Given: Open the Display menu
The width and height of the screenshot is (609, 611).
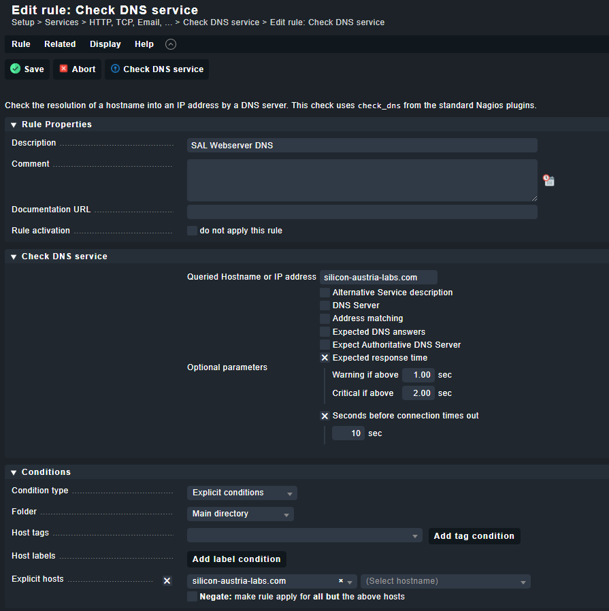Looking at the screenshot, I should [105, 44].
